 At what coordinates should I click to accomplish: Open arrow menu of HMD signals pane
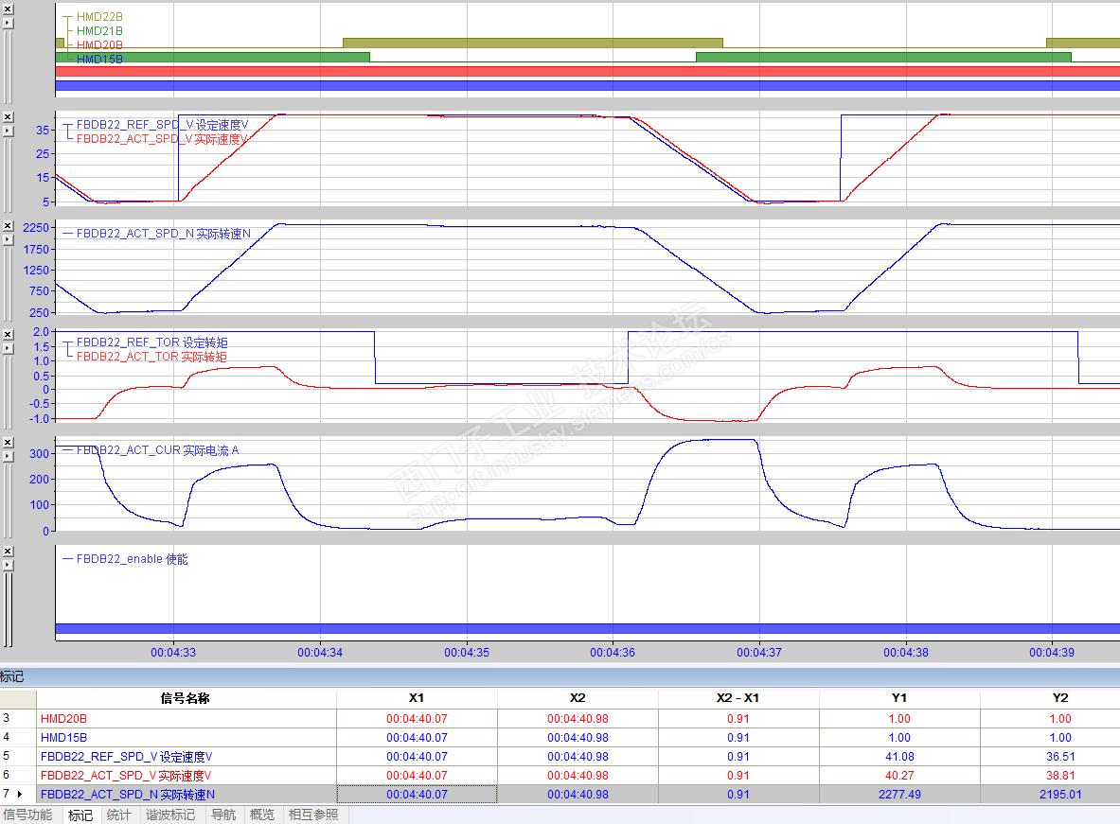coord(8,23)
